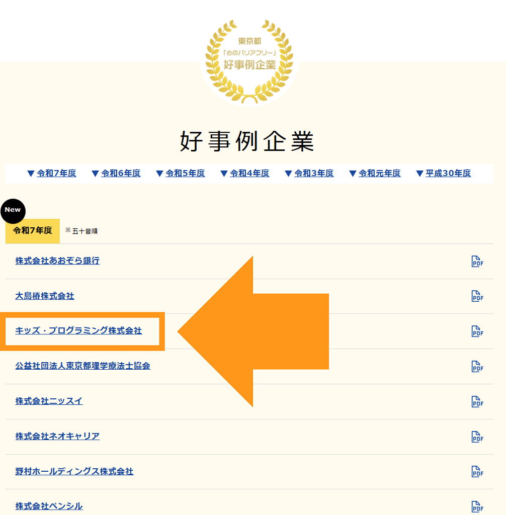Viewport: 506px width, 515px height.
Task: Jump to 令和3年度 section anchor
Action: pyautogui.click(x=314, y=174)
